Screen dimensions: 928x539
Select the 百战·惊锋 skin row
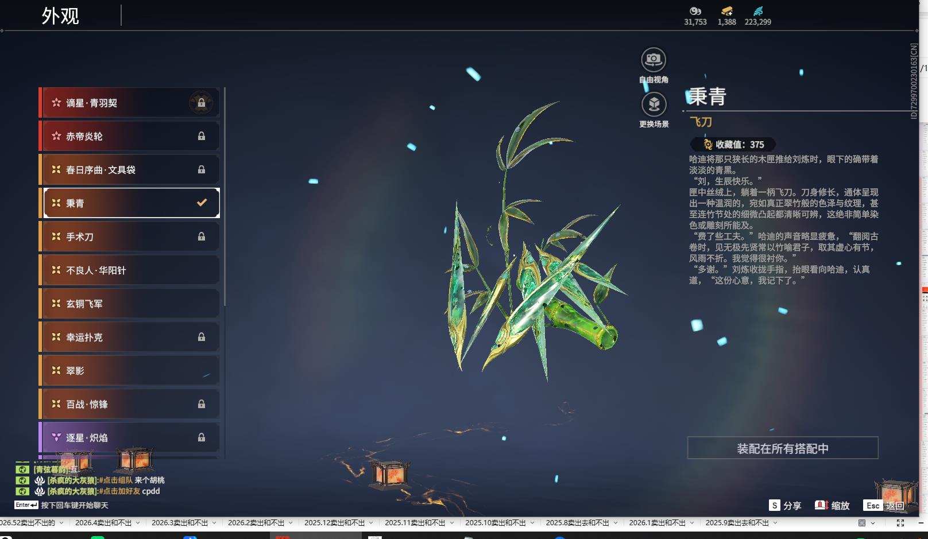pyautogui.click(x=129, y=404)
